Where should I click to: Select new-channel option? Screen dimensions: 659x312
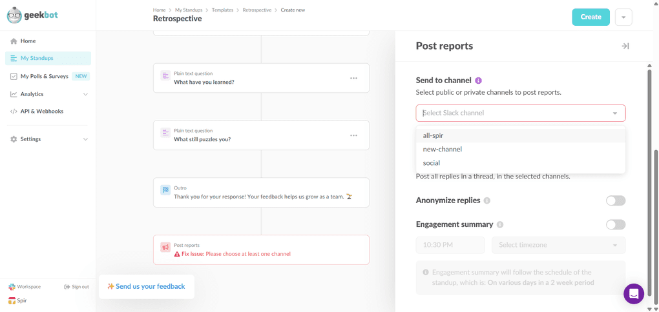[521, 150]
